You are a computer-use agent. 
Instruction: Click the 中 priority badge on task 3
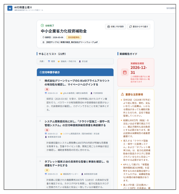tap(47, 170)
